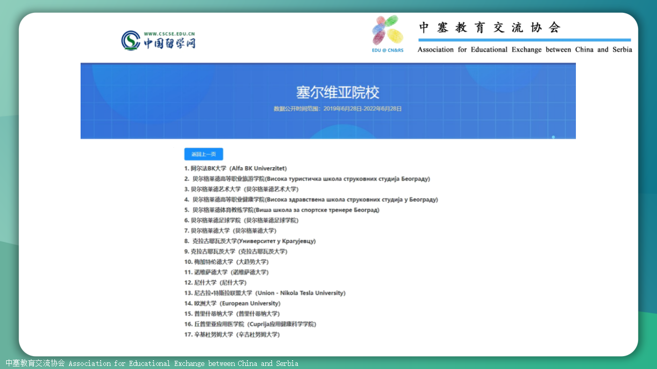The height and width of the screenshot is (369, 657).
Task: Select the 中塞教育交流协会 header title
Action: (490, 28)
